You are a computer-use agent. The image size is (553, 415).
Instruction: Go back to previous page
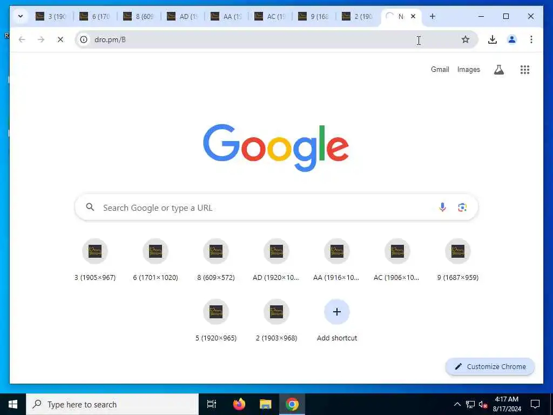coord(22,39)
